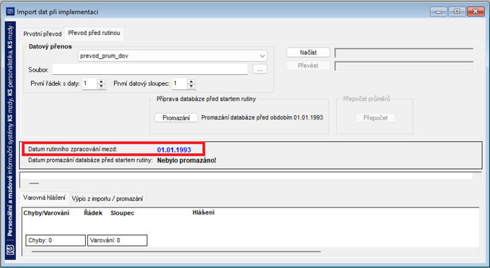490x268 pixels.
Task: Maximize the Import dat window
Action: [x=457, y=12]
